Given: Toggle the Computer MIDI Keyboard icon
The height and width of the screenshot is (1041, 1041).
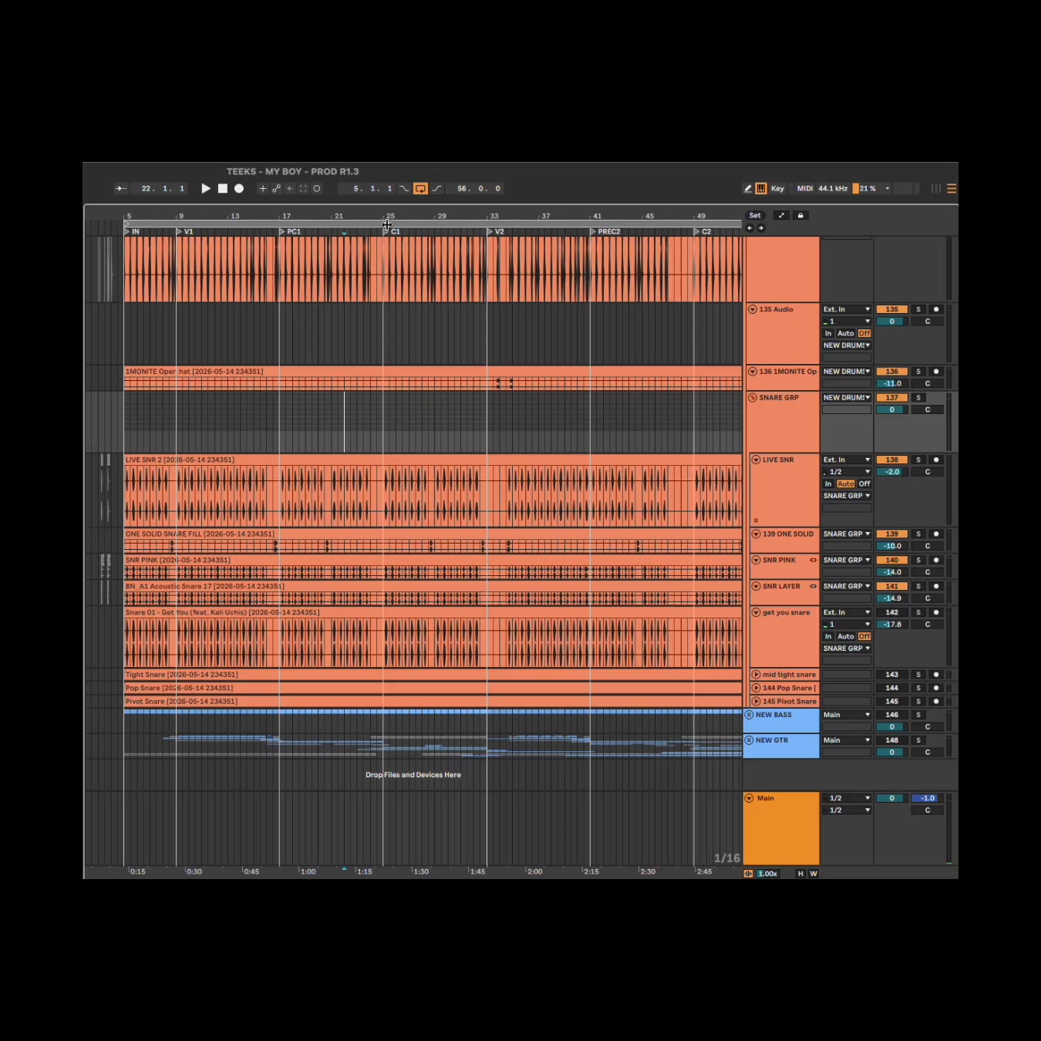Looking at the screenshot, I should (x=761, y=188).
